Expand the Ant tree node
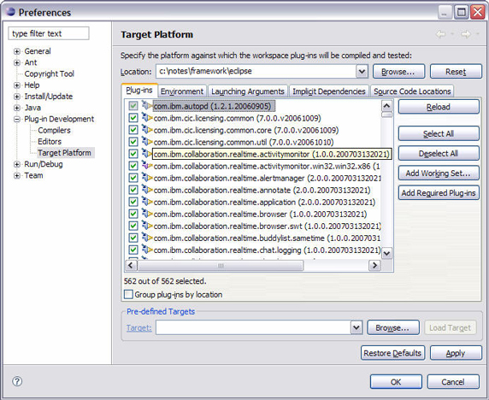The width and height of the screenshot is (489, 400). click(x=17, y=62)
